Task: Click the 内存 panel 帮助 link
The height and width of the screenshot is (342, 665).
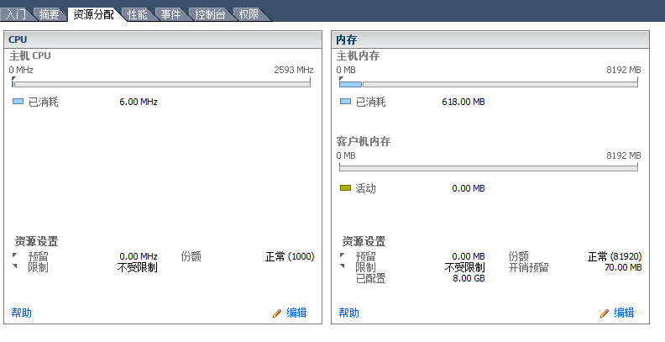Action: click(348, 313)
